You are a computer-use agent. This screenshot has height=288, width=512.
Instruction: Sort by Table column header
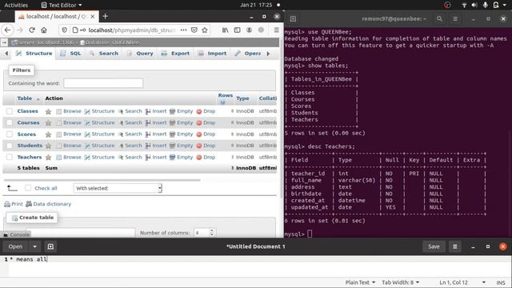tap(25, 98)
